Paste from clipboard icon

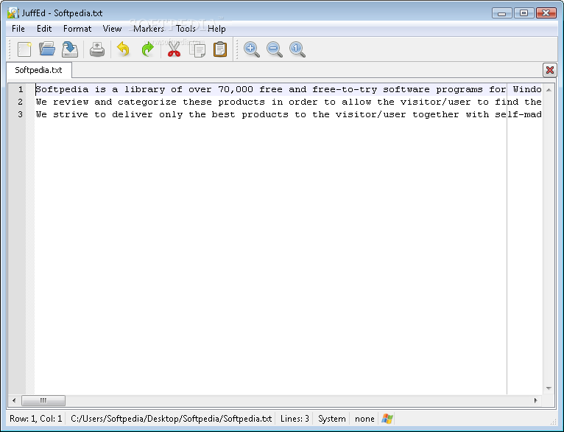[x=220, y=49]
